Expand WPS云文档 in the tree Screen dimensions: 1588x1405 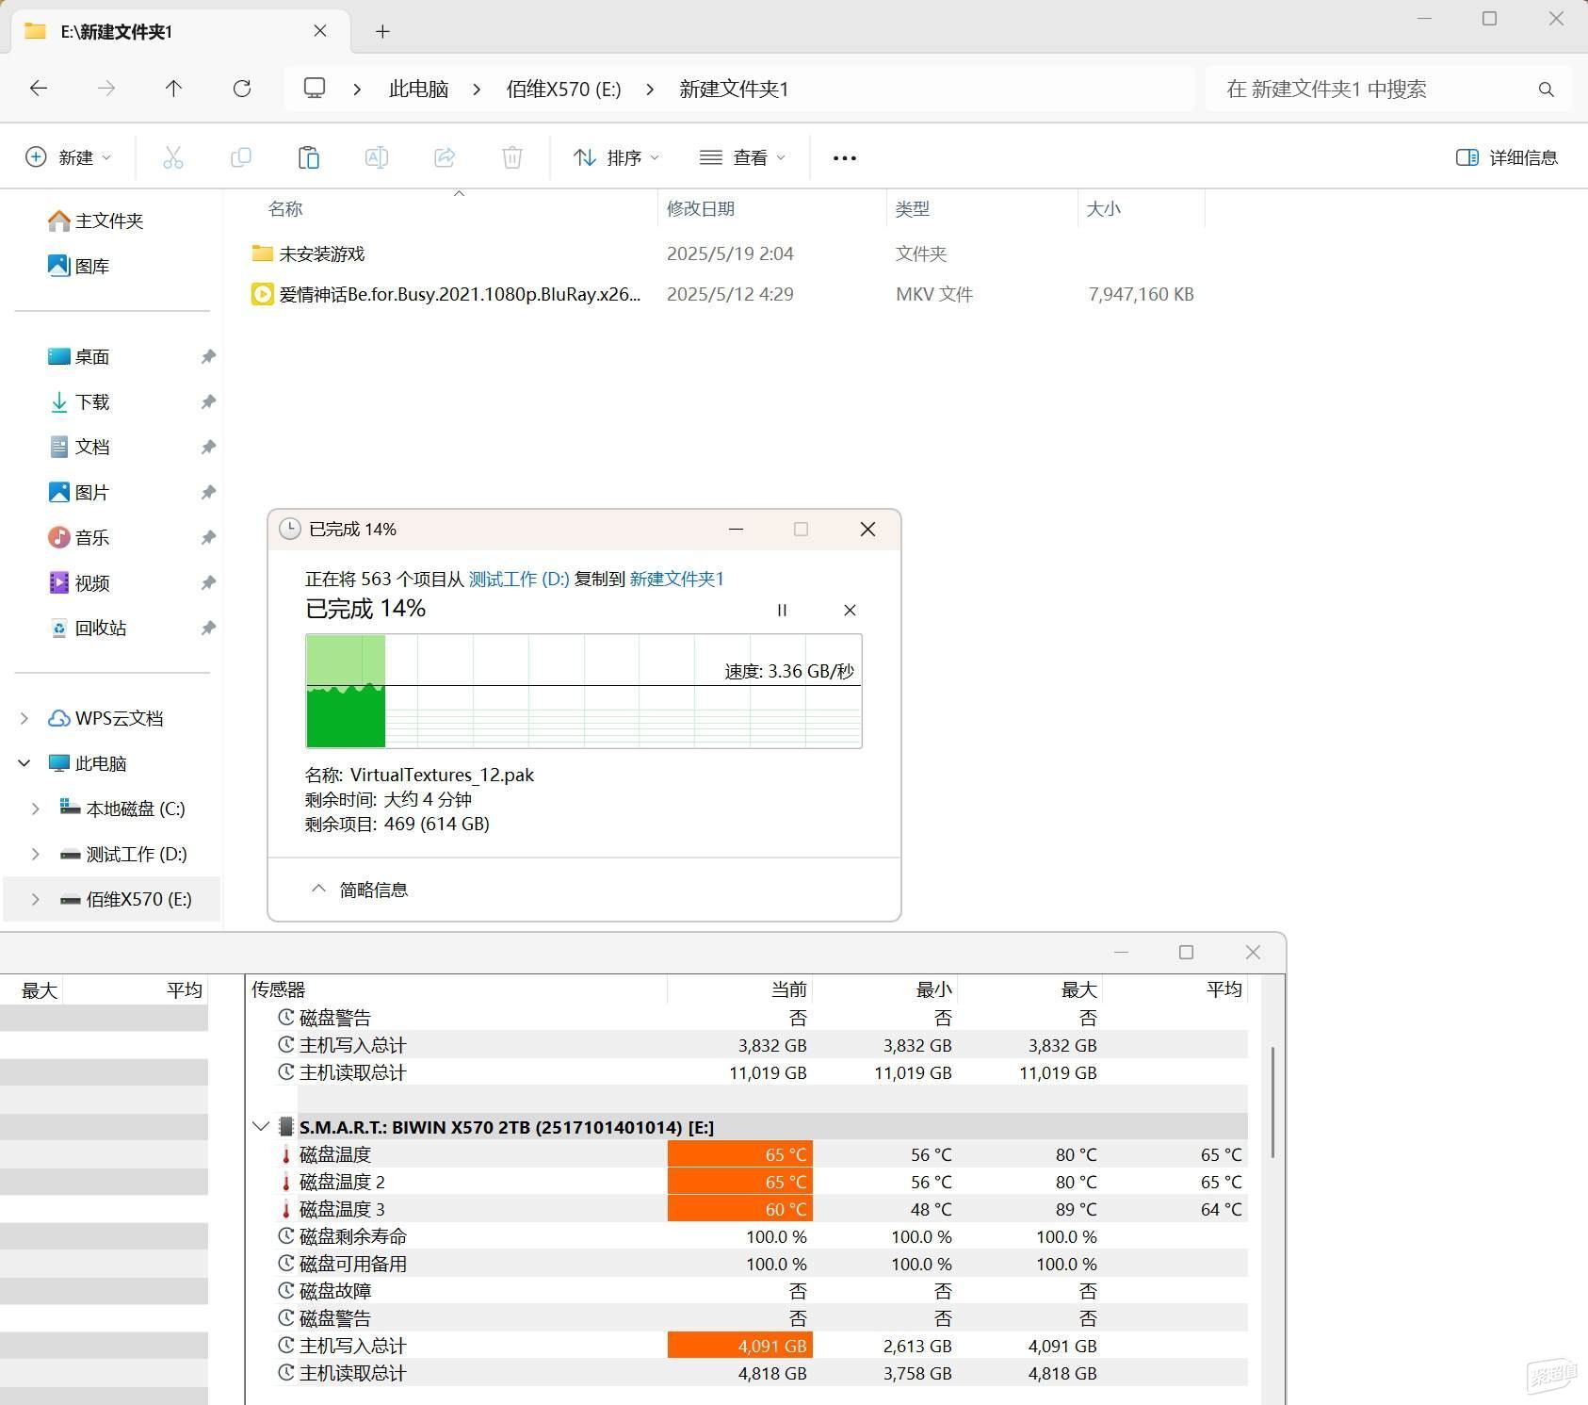24,718
